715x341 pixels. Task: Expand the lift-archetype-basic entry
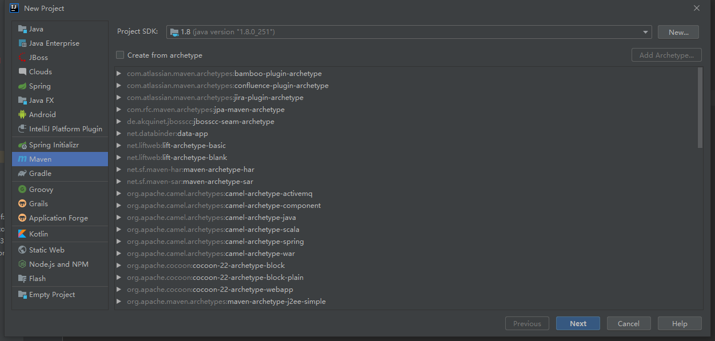pos(119,146)
